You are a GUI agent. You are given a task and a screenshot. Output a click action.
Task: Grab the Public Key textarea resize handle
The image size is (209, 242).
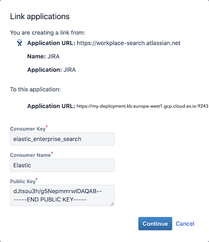click(x=113, y=204)
